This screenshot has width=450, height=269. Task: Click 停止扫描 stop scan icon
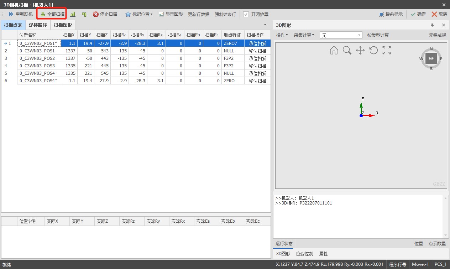coord(96,14)
